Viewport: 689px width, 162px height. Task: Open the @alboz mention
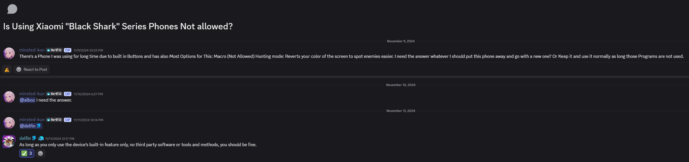coord(27,100)
